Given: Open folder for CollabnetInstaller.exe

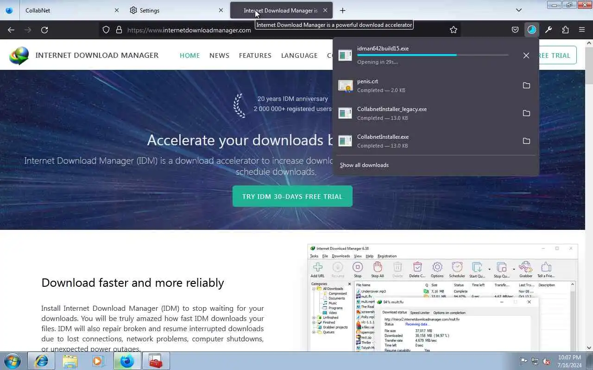Looking at the screenshot, I should (526, 141).
